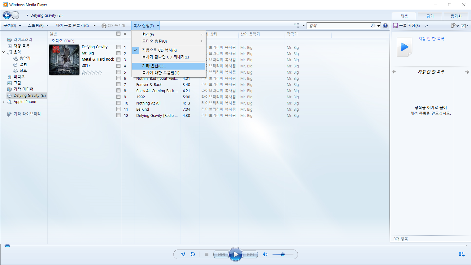Viewport: 471px width, 265px height.
Task: Check the track 9 checkbox
Action: coord(118,97)
